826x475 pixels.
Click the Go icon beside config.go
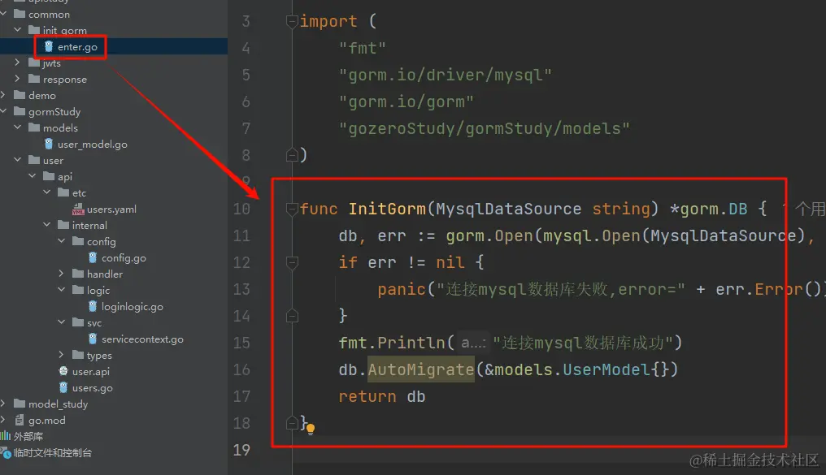click(93, 257)
